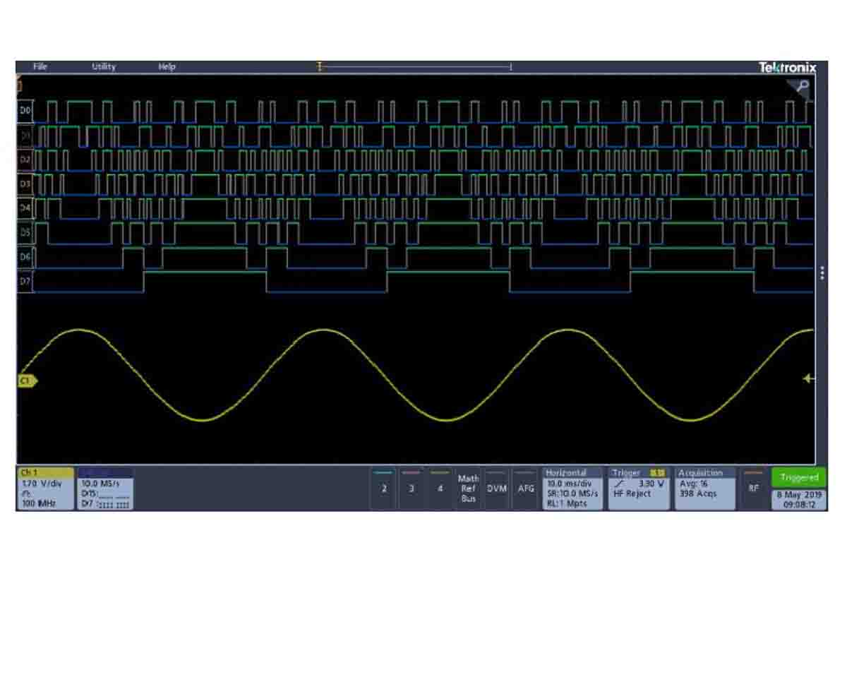Select the D4 digital channel label
This screenshot has height=677, width=847.
[25, 208]
